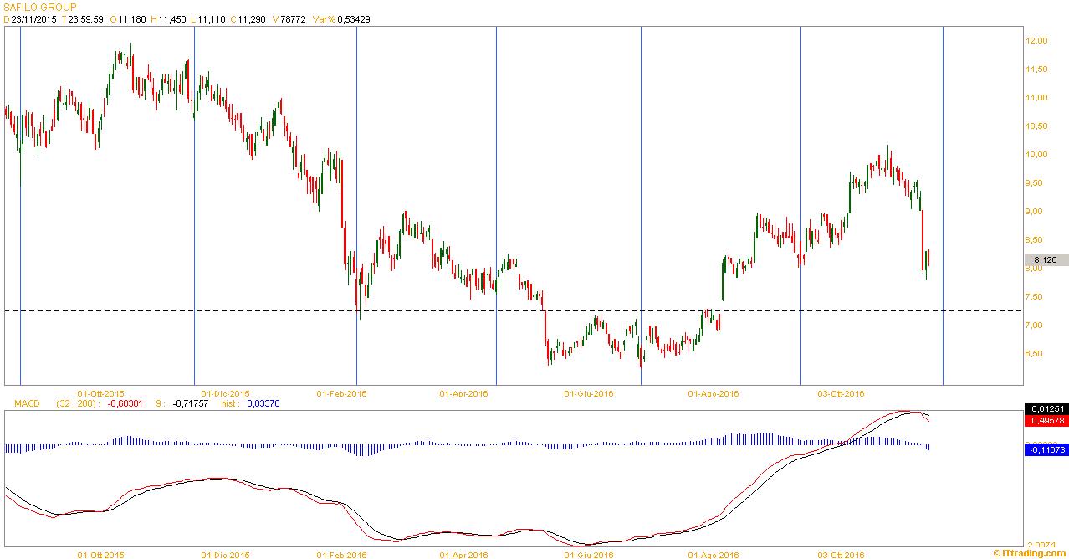Click the 6,50 price axis label
Image resolution: width=1069 pixels, height=559 pixels.
(x=1036, y=354)
